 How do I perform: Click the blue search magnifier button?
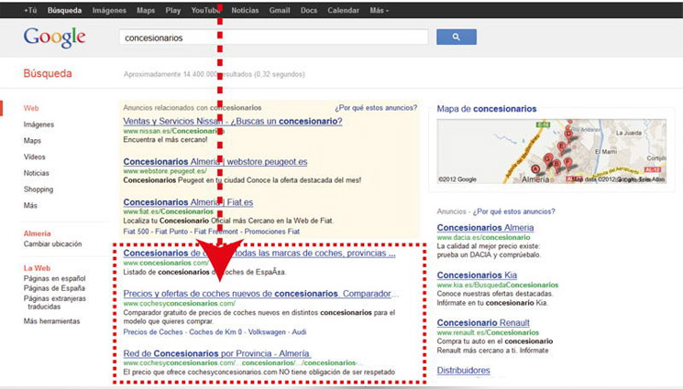pyautogui.click(x=456, y=38)
